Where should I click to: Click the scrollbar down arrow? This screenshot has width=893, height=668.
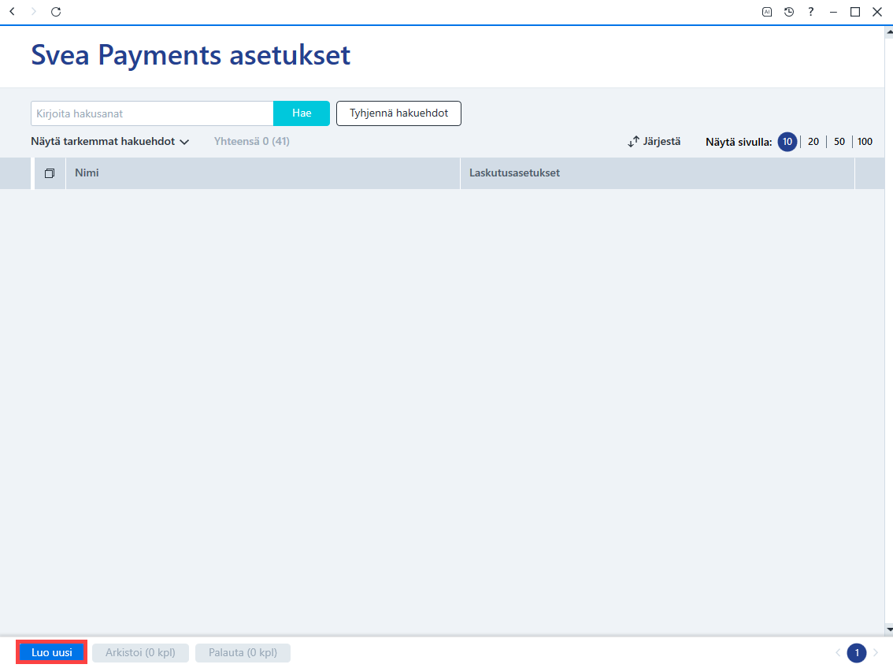tap(889, 629)
